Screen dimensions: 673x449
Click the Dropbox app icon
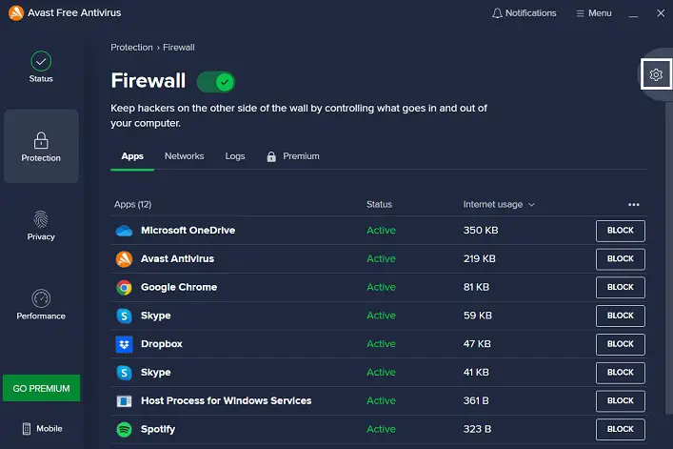(124, 344)
